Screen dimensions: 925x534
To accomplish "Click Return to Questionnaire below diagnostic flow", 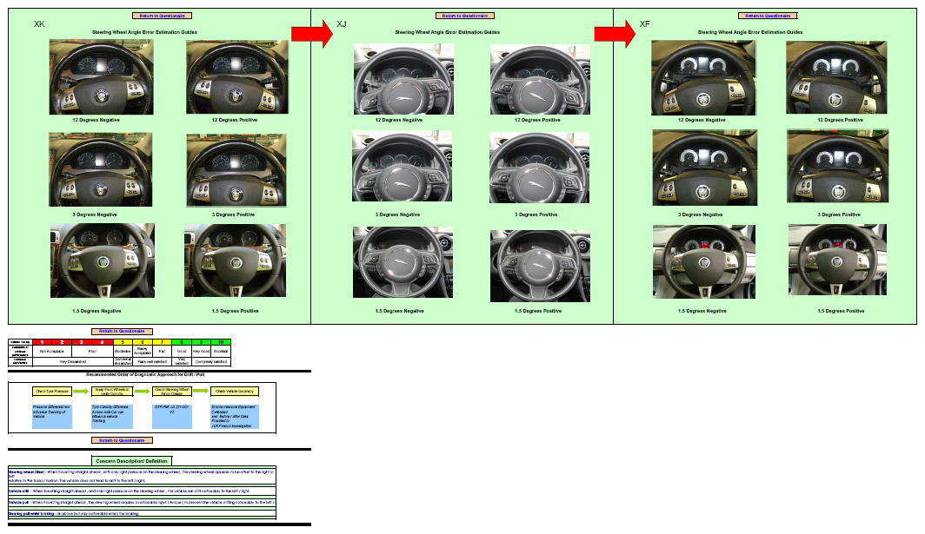I will click(x=122, y=440).
